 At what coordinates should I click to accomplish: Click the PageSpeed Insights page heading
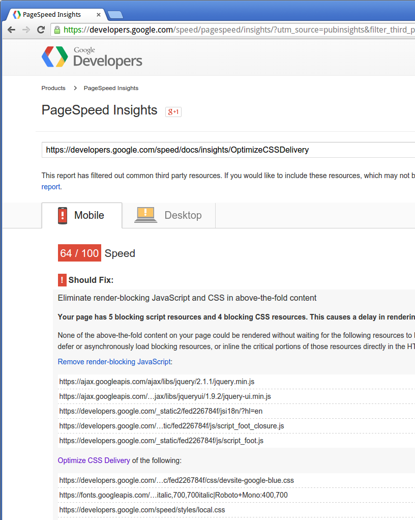[x=100, y=110]
